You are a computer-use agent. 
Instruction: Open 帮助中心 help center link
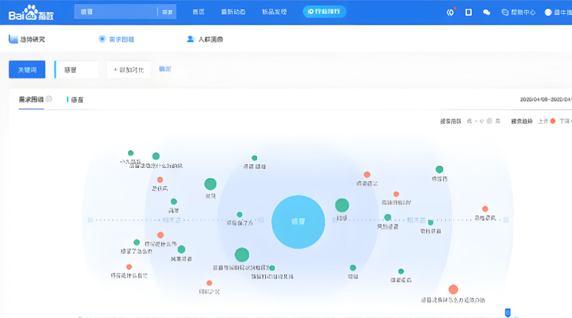pos(518,12)
